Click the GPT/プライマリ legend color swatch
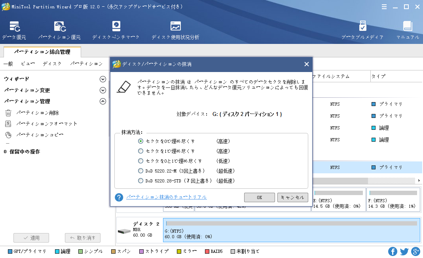 click(x=10, y=252)
